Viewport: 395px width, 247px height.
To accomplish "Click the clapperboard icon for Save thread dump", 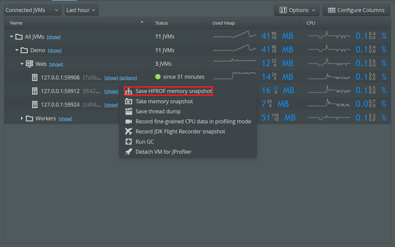I will [x=129, y=111].
